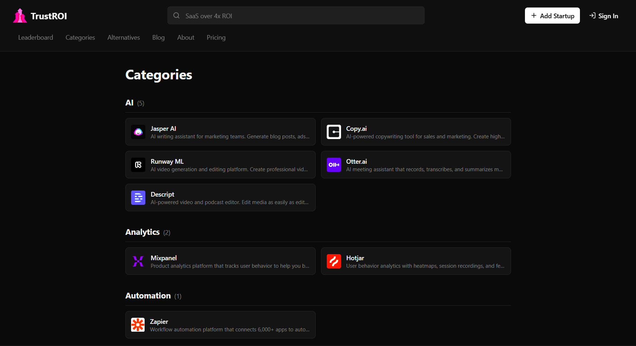Click the Copy.ai description text
Image resolution: width=636 pixels, height=346 pixels.
pos(425,137)
